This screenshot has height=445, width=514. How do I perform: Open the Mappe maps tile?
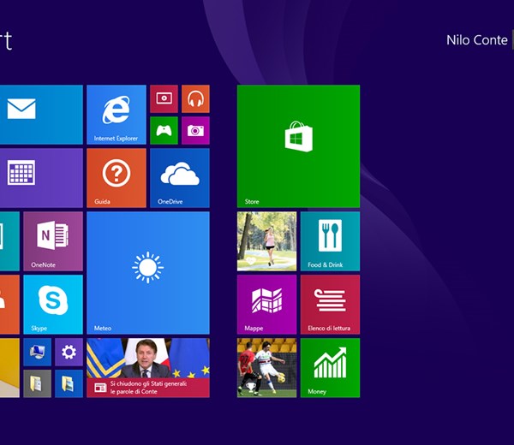[x=266, y=305]
